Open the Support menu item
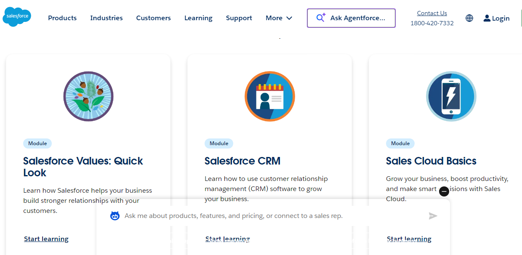This screenshot has height=255, width=522. pyautogui.click(x=239, y=18)
